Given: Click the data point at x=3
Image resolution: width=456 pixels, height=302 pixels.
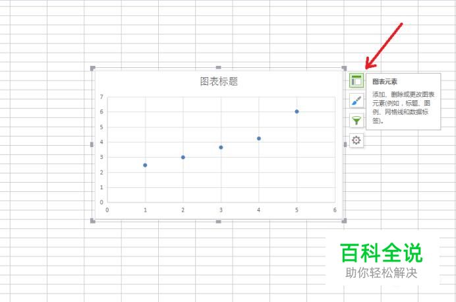Looking at the screenshot, I should pos(221,148).
